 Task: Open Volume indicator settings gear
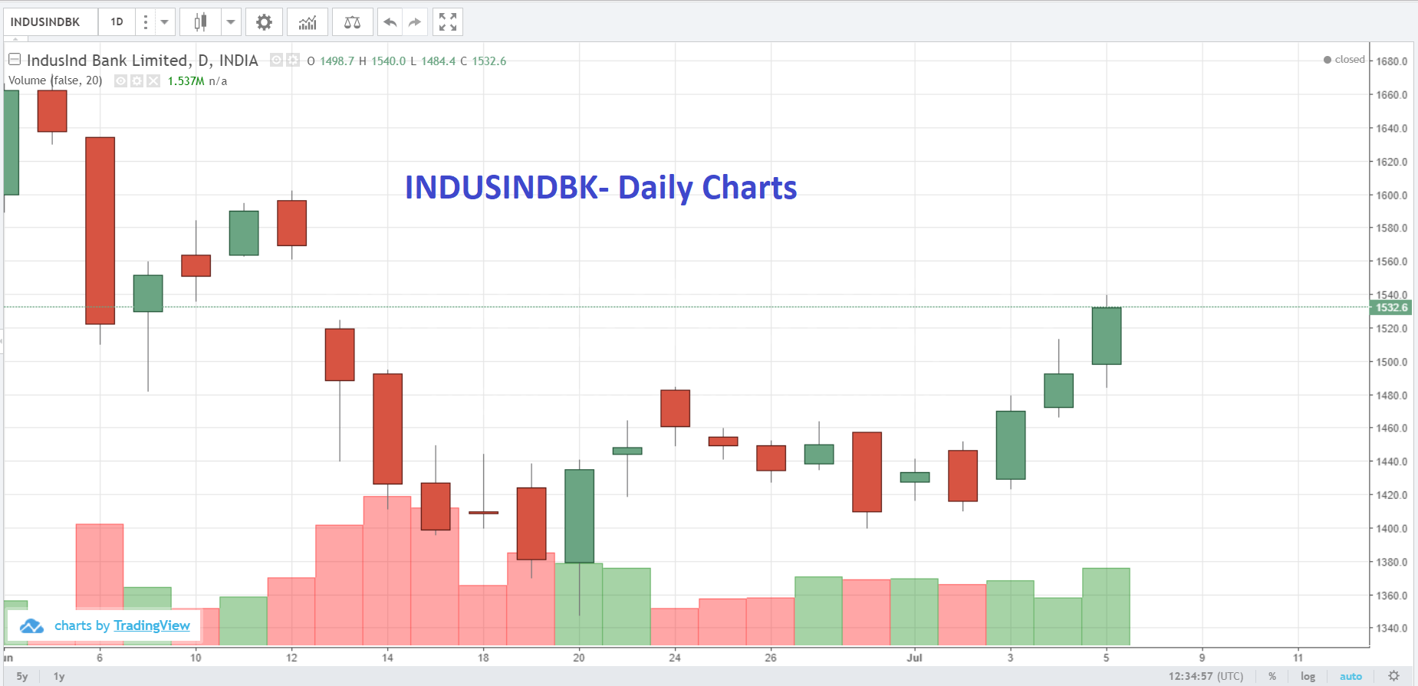pos(137,80)
